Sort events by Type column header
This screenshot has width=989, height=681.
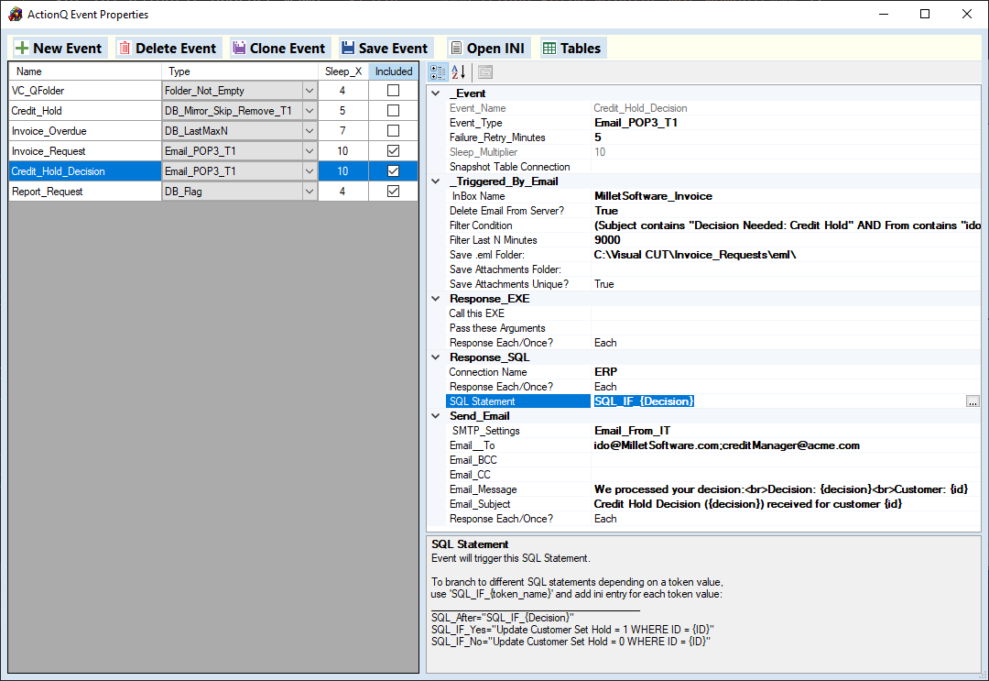(x=240, y=71)
